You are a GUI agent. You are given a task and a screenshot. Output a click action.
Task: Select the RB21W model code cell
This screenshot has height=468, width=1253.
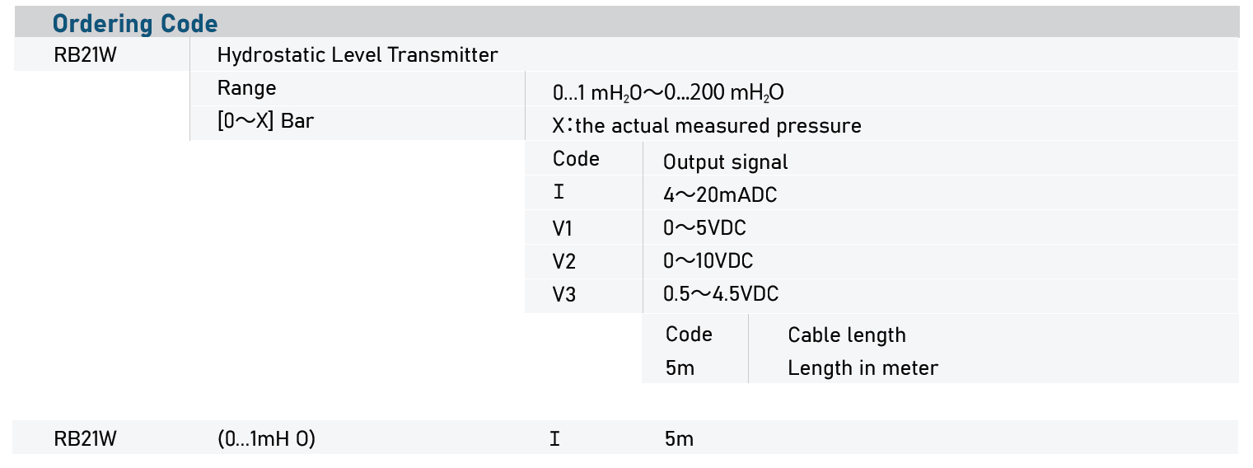click(85, 56)
